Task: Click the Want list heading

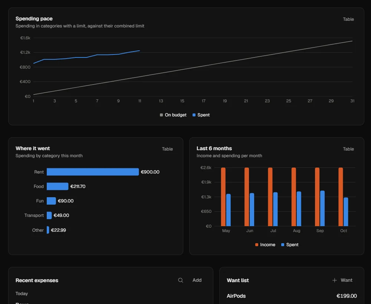Action: [x=238, y=280]
